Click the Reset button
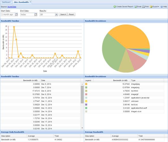 pyautogui.click(x=71, y=14)
